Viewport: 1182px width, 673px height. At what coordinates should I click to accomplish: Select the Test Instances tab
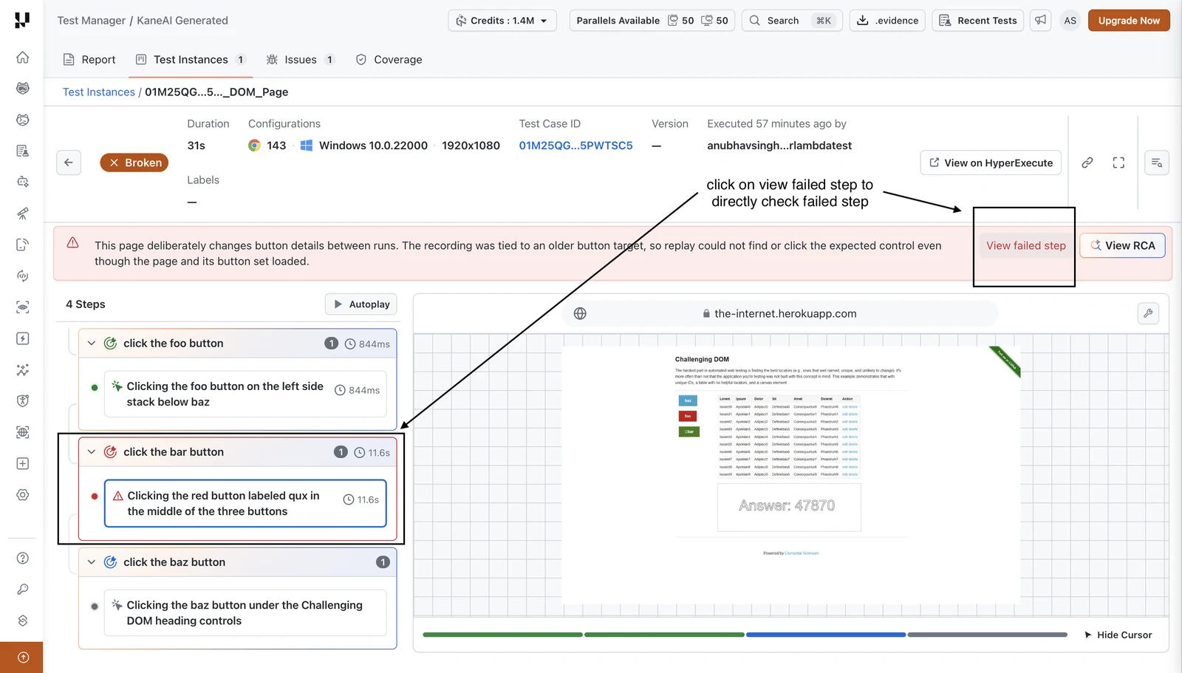191,60
